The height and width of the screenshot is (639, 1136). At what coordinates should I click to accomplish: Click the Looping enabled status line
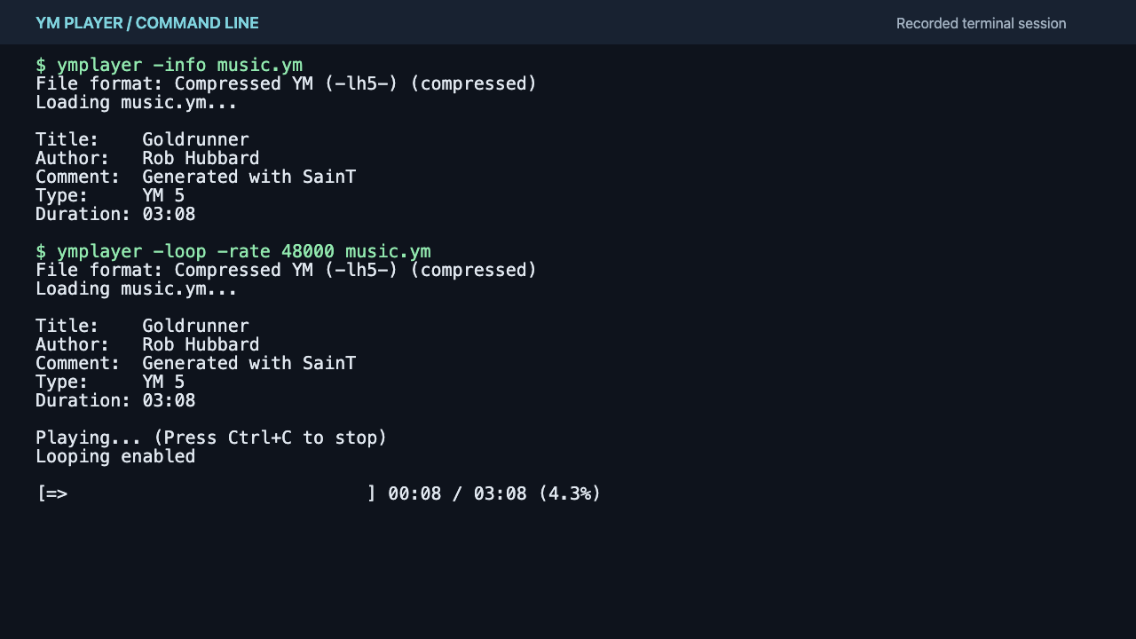coord(115,456)
